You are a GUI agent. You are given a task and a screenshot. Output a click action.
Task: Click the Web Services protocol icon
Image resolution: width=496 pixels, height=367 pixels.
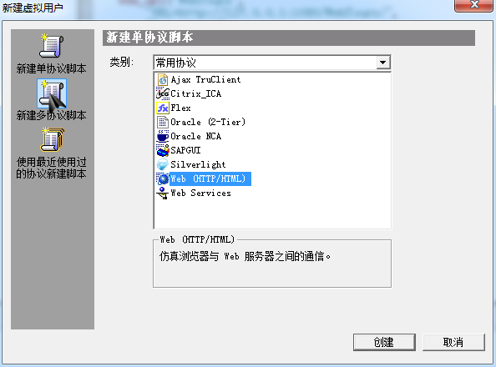163,194
